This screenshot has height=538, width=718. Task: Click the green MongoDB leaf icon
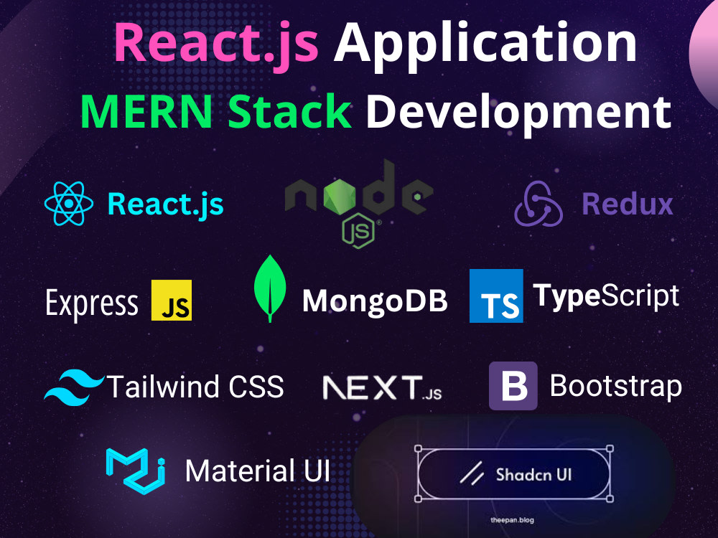pos(270,288)
